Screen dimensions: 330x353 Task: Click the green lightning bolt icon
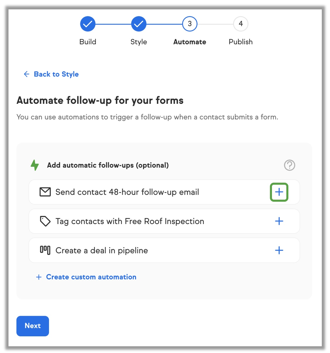pyautogui.click(x=35, y=165)
